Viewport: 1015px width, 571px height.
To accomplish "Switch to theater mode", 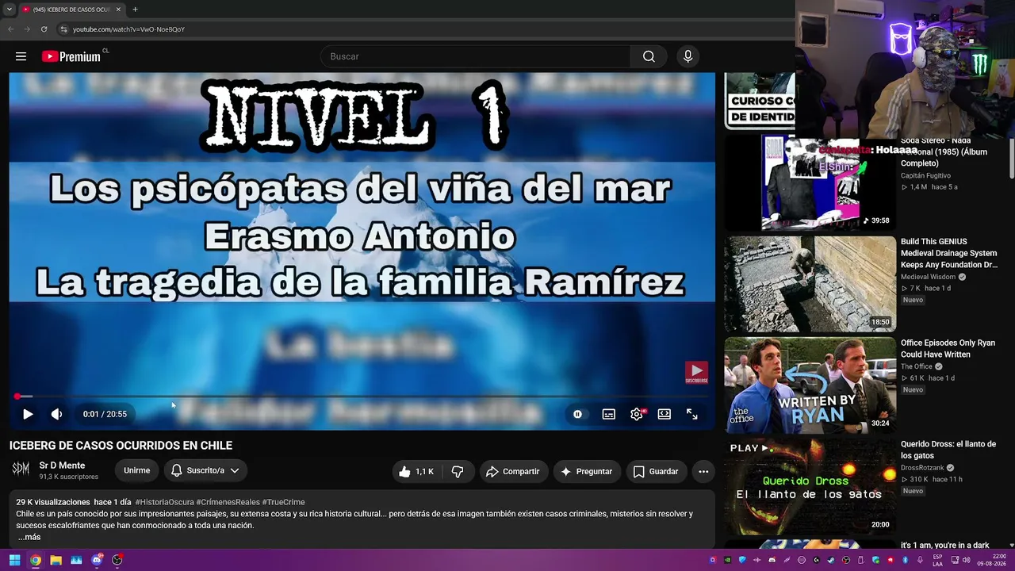I will click(x=665, y=414).
